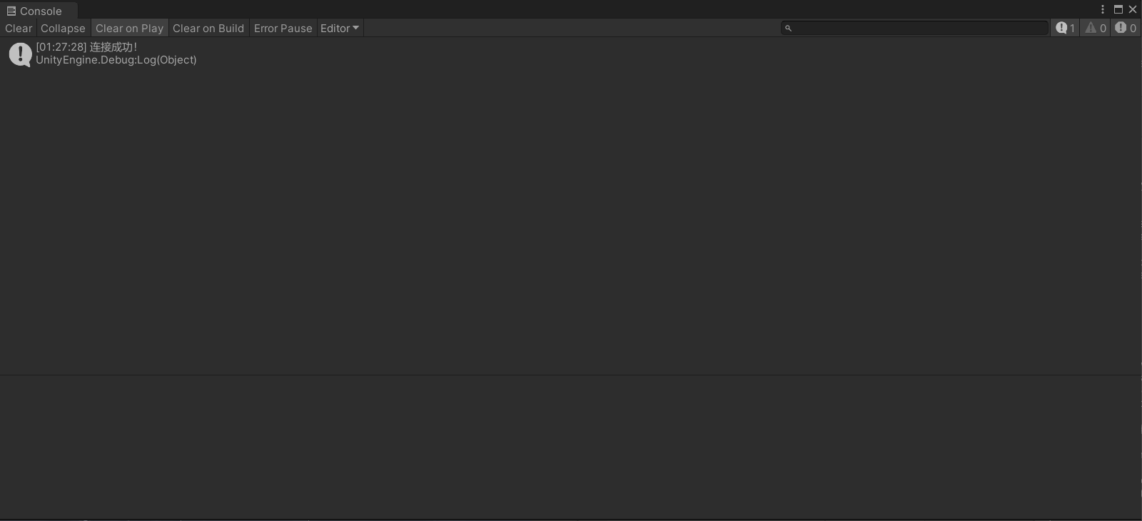
Task: Maximize the Console window
Action: [x=1118, y=9]
